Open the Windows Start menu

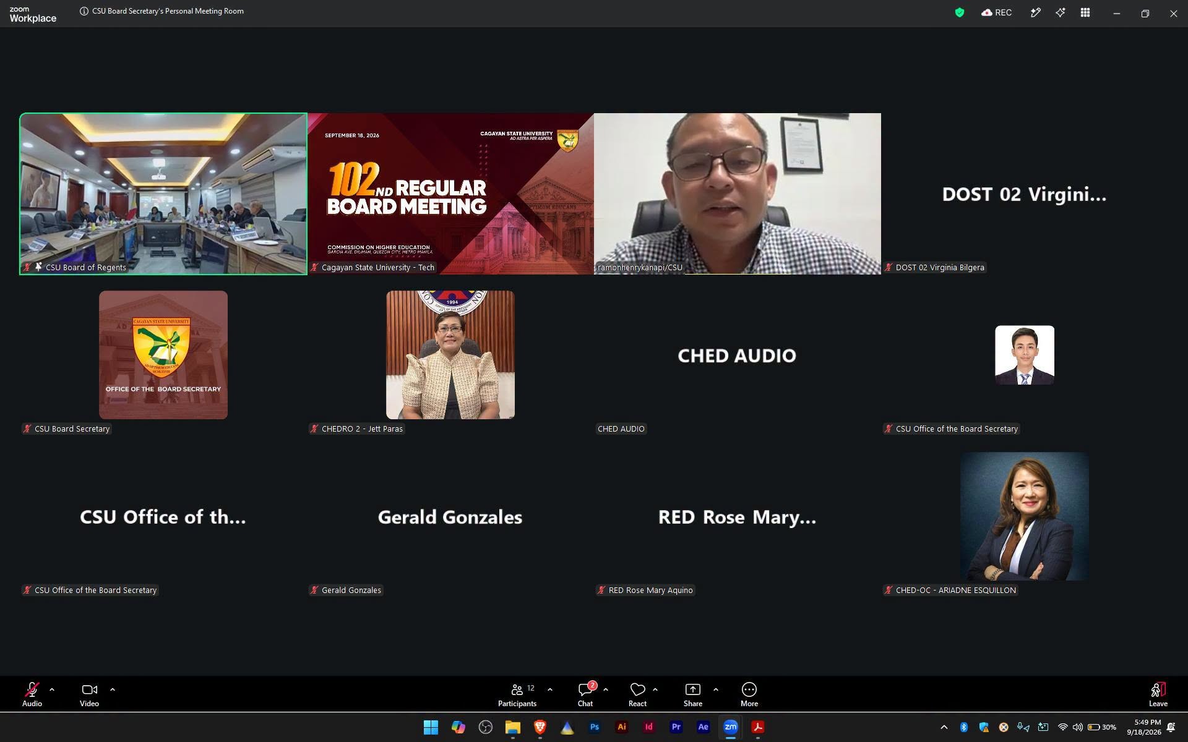(x=431, y=727)
